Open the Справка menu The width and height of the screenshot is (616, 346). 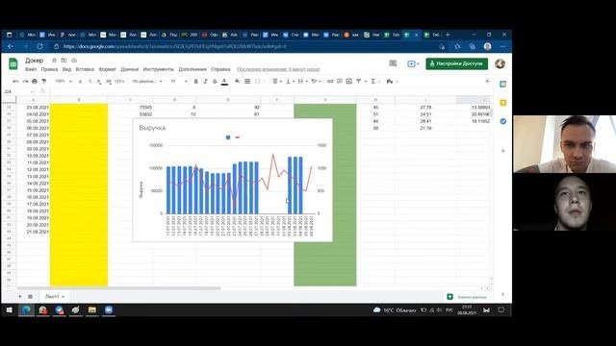tap(220, 69)
